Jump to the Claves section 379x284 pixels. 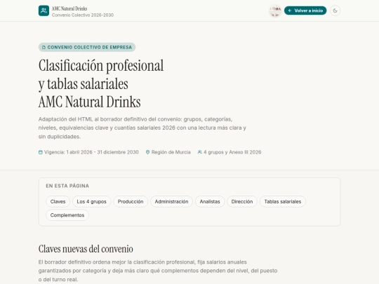[x=58, y=202]
